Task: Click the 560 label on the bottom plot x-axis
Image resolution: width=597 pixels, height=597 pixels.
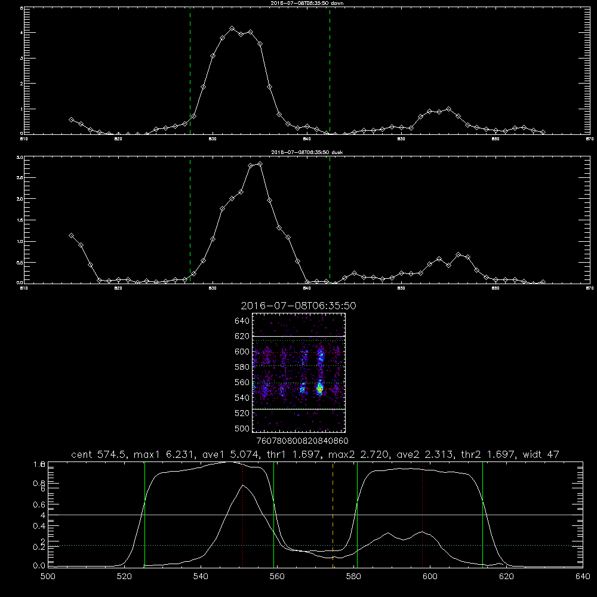Action: pos(277,577)
